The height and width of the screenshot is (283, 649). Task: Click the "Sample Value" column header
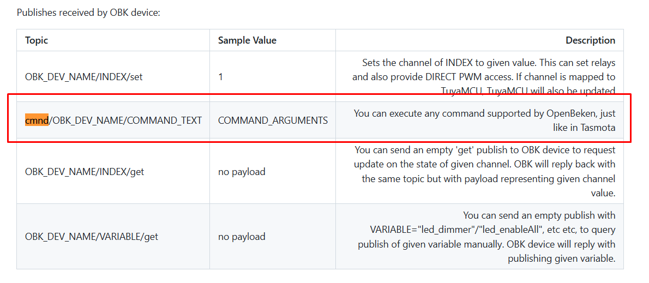[247, 40]
